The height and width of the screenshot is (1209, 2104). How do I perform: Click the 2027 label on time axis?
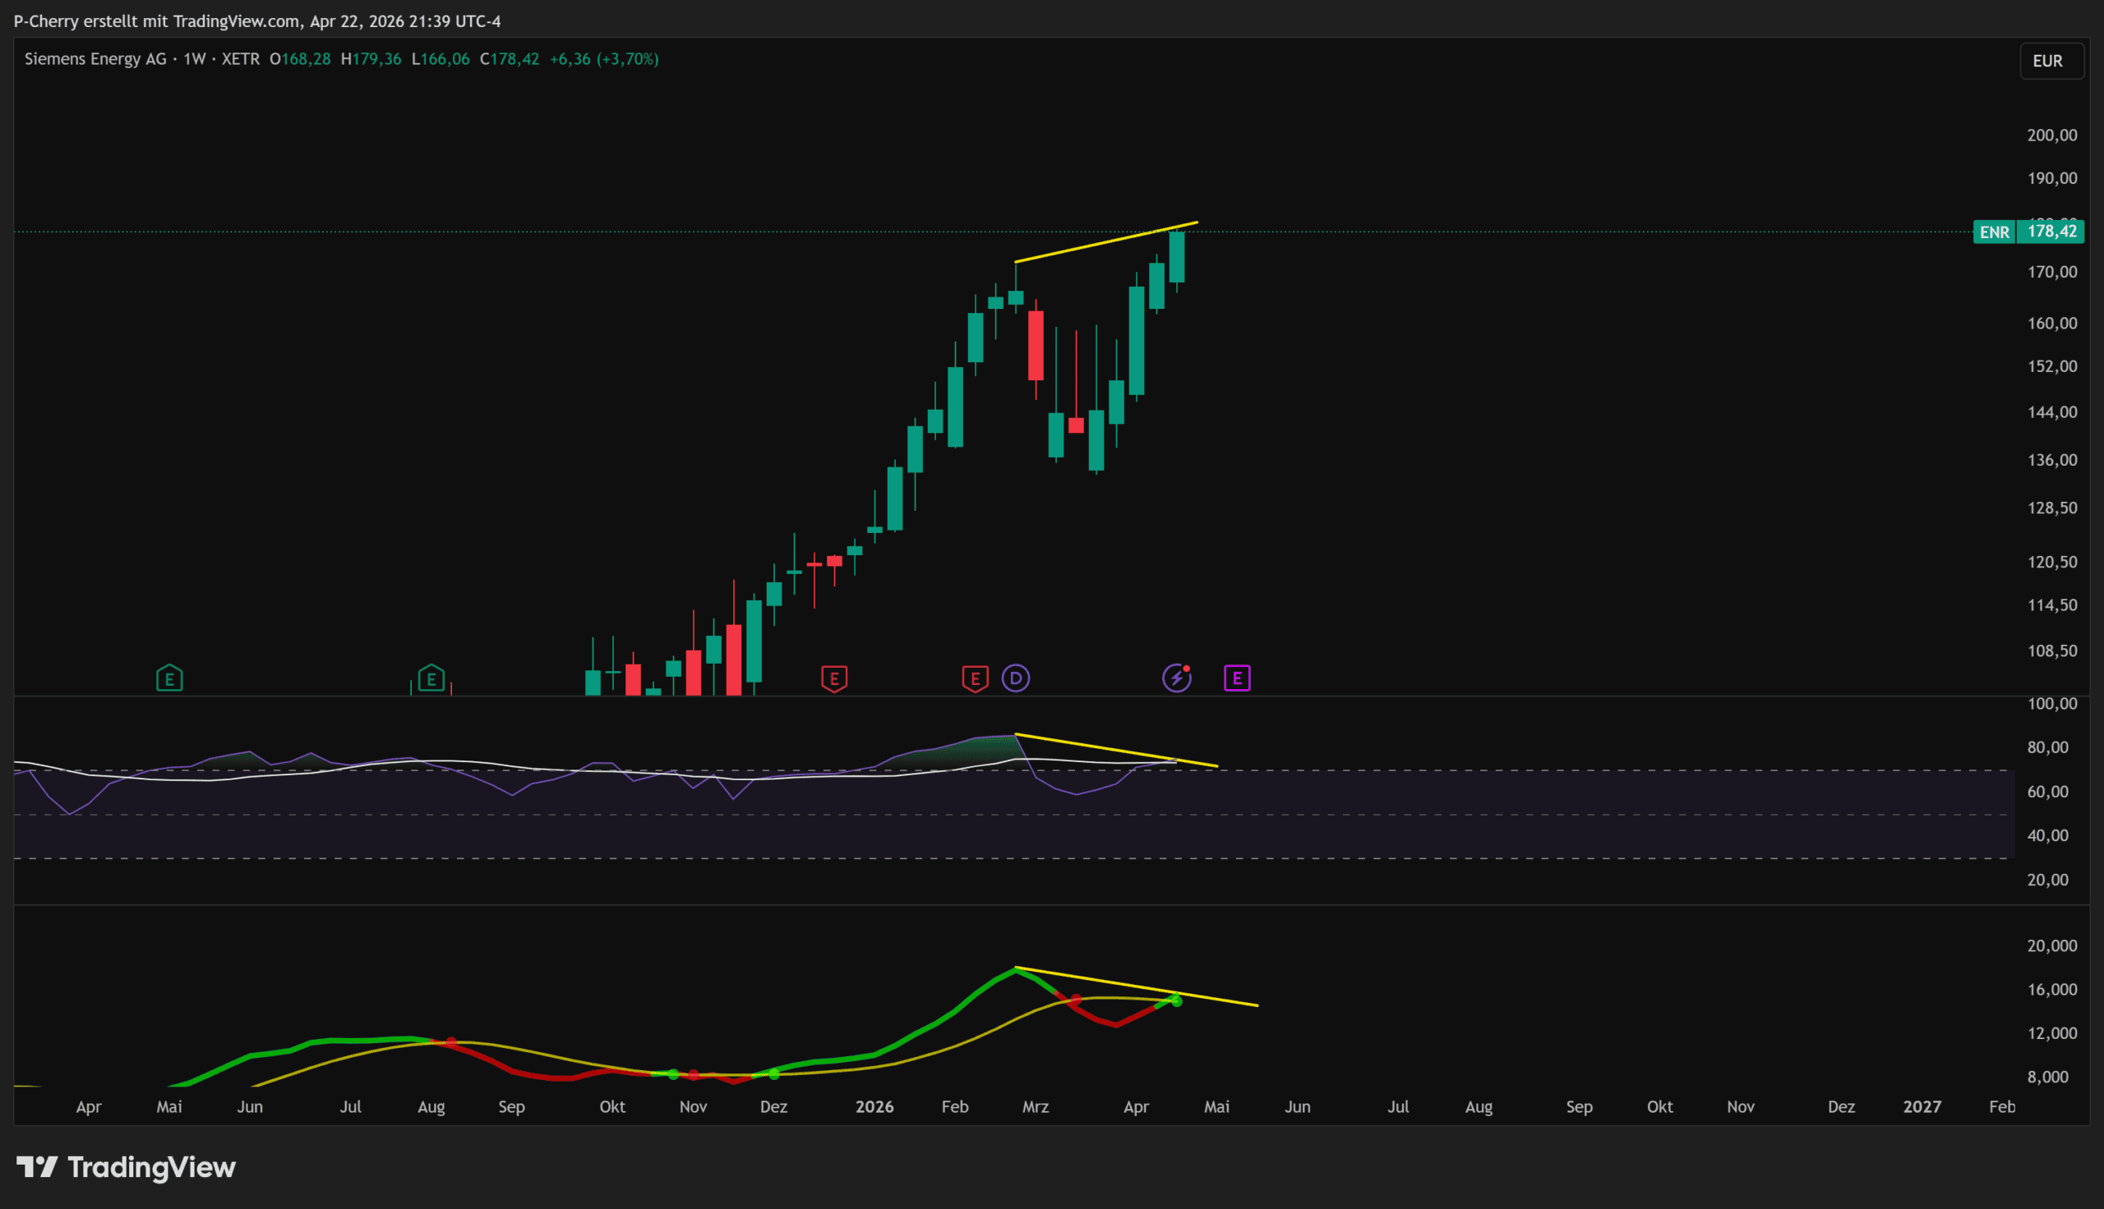1922,1107
